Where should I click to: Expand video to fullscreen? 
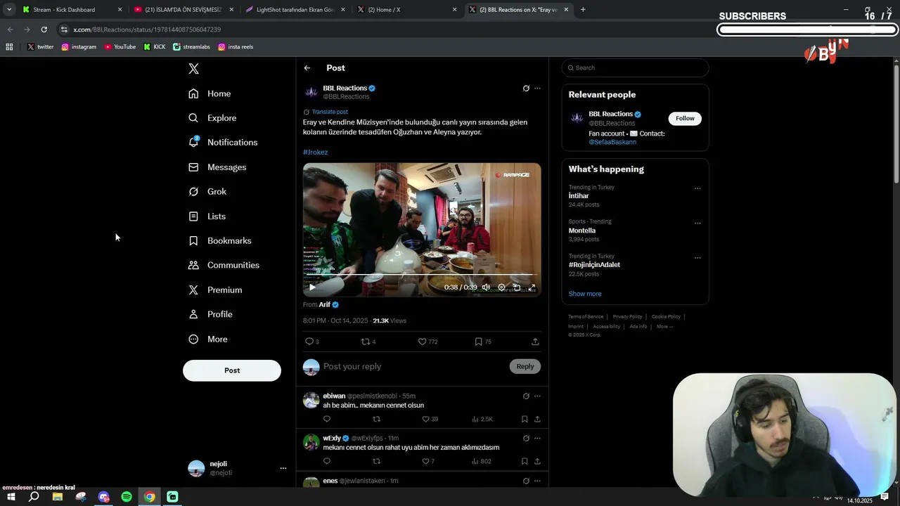tap(532, 287)
